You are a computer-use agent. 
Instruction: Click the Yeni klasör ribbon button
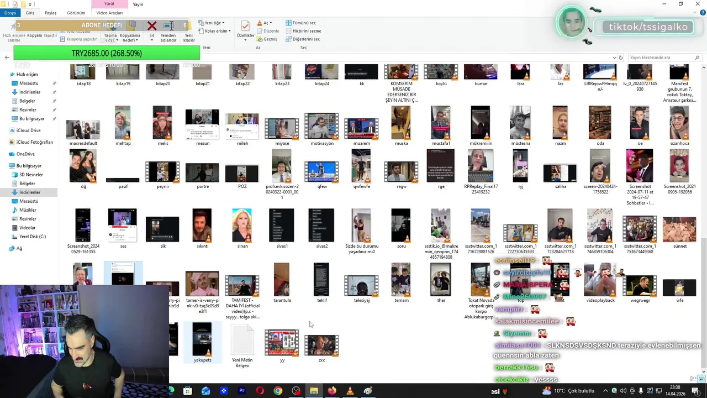(189, 32)
